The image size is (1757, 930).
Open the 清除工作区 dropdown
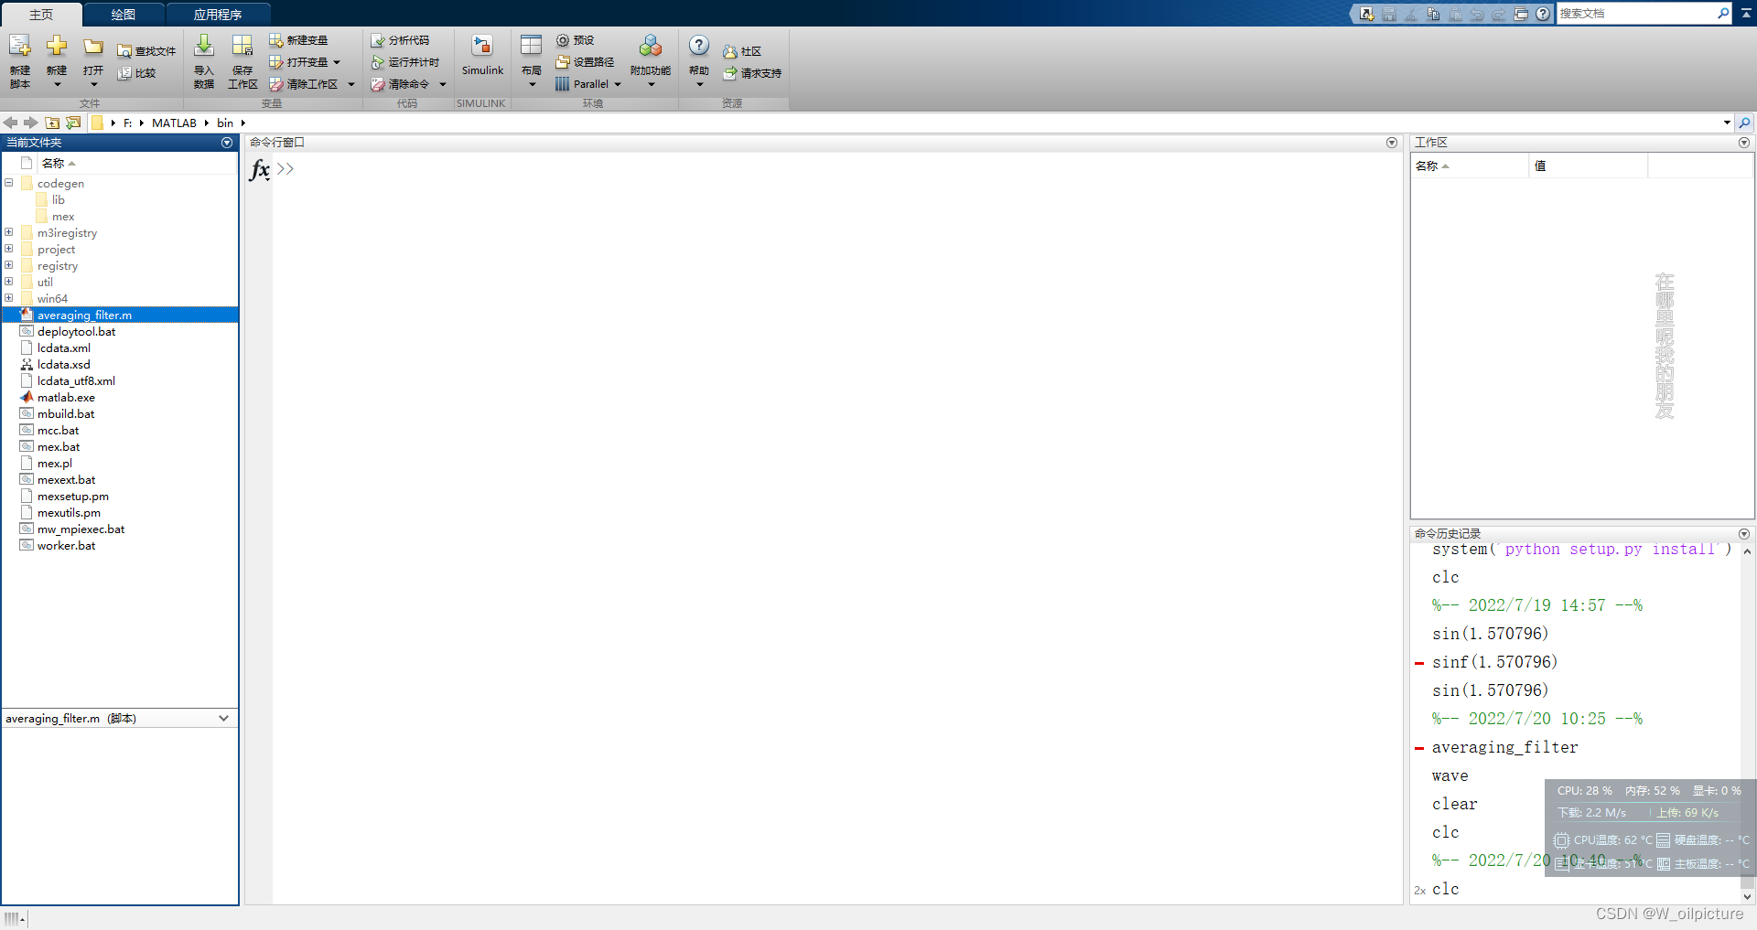coord(350,84)
